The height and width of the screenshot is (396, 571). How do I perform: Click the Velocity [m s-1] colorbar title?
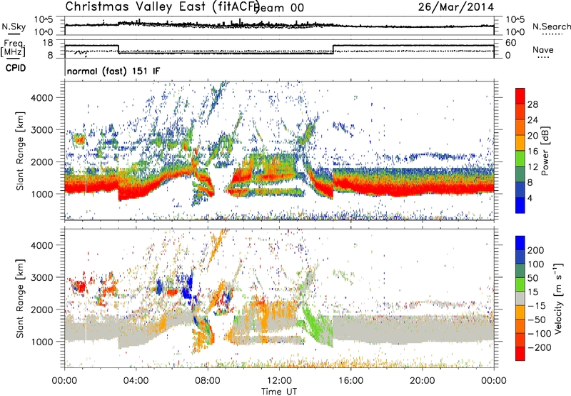point(558,298)
